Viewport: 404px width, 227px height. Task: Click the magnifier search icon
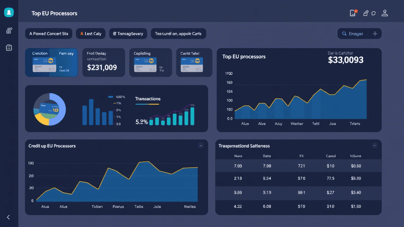[344, 34]
